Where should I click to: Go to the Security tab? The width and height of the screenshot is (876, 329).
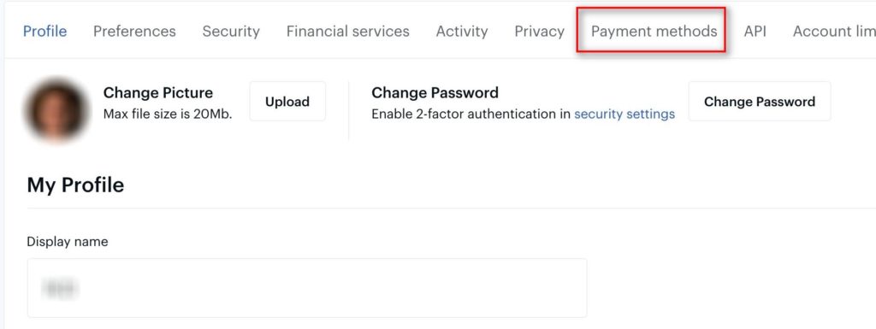[x=231, y=32]
